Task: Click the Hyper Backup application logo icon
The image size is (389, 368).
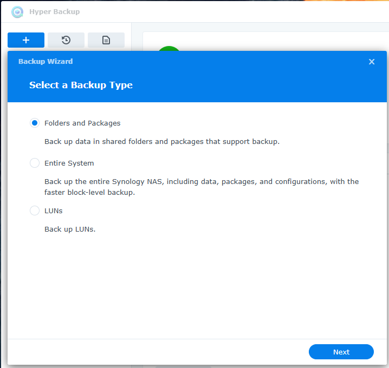Action: 17,12
